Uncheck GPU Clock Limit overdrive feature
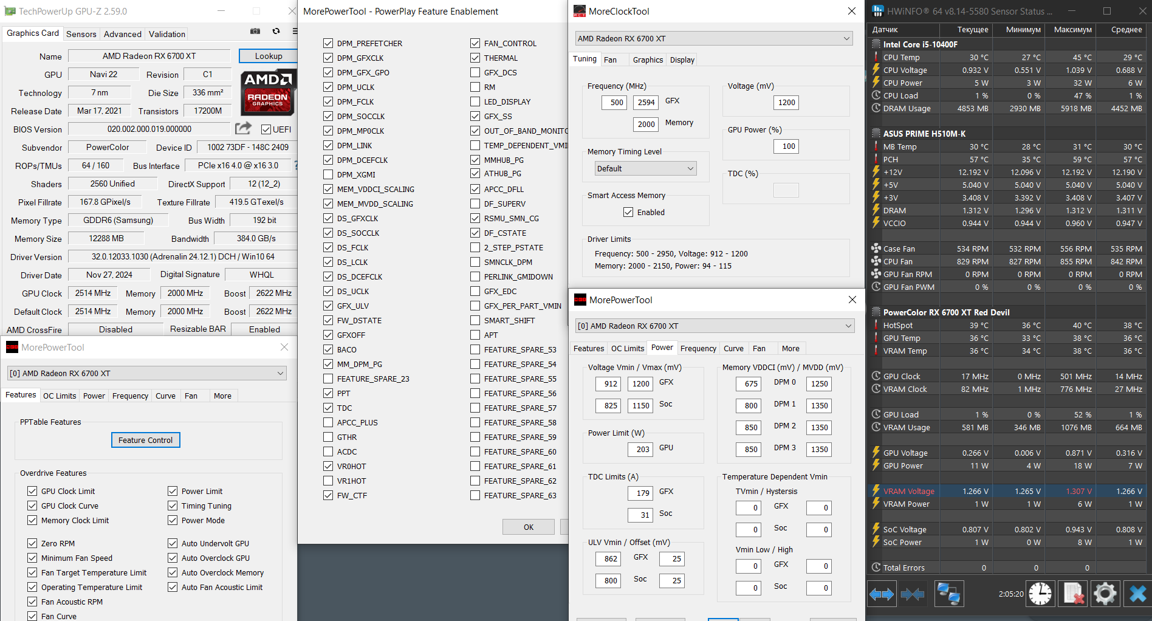The height and width of the screenshot is (621, 1152). (32, 491)
